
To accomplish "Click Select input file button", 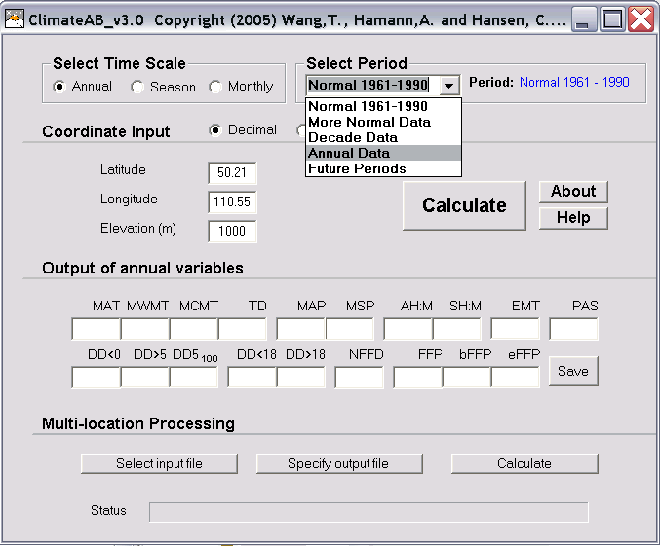I will click(159, 463).
